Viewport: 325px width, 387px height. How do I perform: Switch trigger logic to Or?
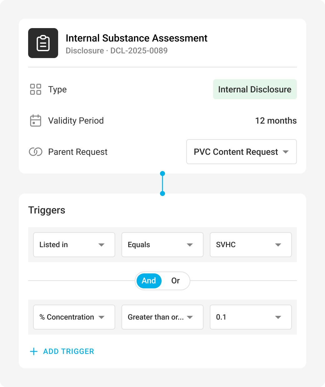pyautogui.click(x=175, y=281)
